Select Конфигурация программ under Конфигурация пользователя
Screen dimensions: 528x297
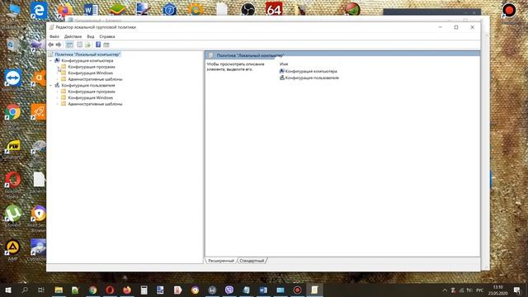click(x=92, y=92)
